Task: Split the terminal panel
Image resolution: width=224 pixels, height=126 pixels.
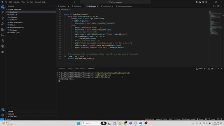Action: point(209,69)
